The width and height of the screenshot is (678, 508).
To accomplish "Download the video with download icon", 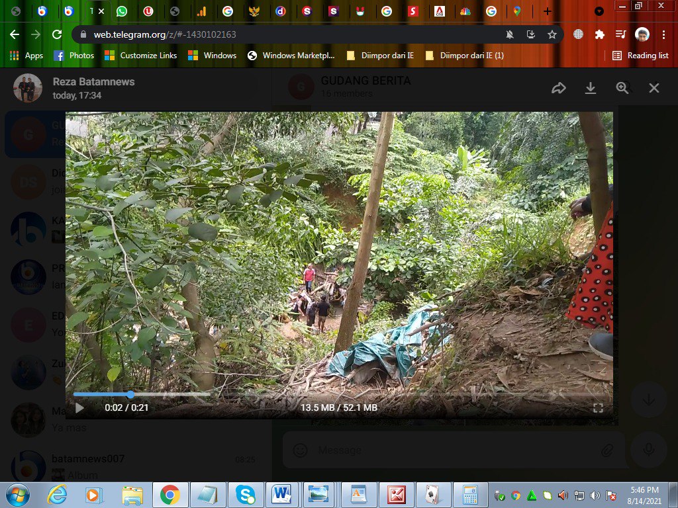I will 590,88.
